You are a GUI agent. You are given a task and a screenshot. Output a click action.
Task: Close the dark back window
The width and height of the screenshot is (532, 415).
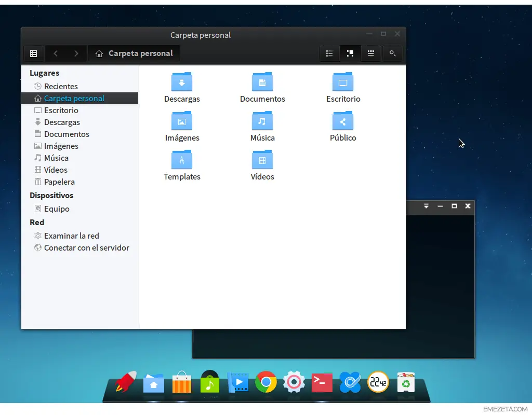click(468, 206)
